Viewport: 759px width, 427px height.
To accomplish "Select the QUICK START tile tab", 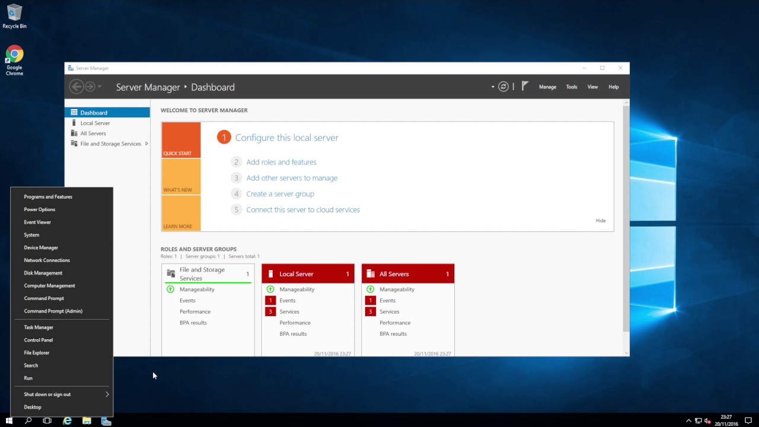I will (x=181, y=140).
